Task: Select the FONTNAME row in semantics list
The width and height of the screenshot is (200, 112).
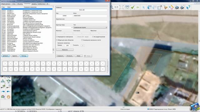Action: tap(27, 18)
